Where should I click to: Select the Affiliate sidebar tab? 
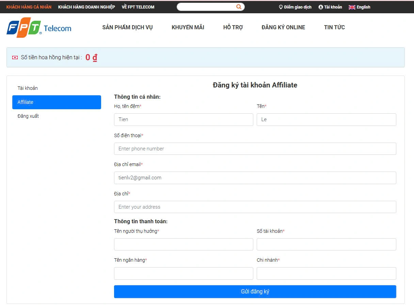(57, 102)
